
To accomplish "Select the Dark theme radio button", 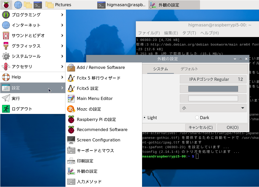I will [x=197, y=118].
